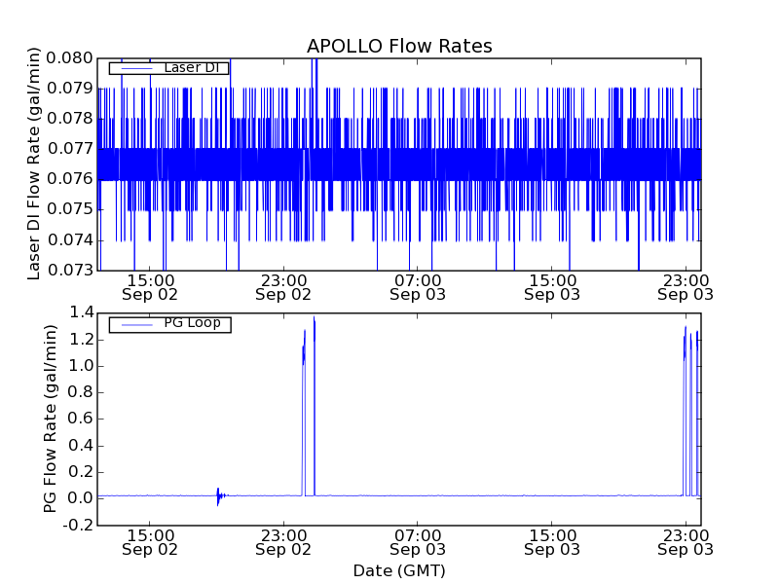Image resolution: width=779 pixels, height=584 pixels.
Task: Click the -0.2 tick on PG Flow axis
Action: coord(78,525)
